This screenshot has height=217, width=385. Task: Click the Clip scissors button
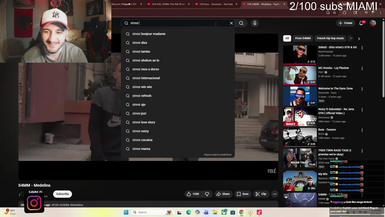click(x=261, y=194)
